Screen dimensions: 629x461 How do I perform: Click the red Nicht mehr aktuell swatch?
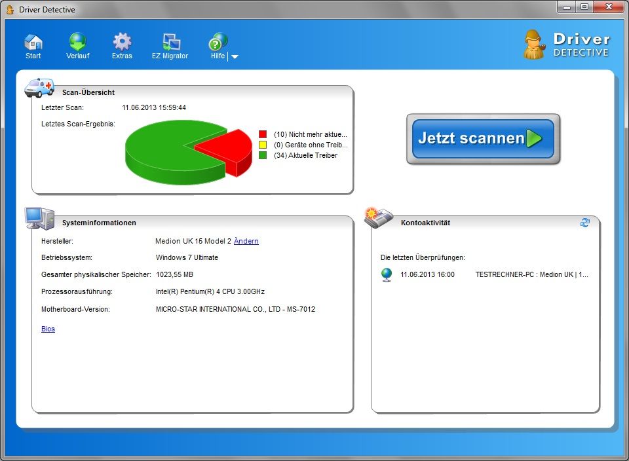pos(263,134)
